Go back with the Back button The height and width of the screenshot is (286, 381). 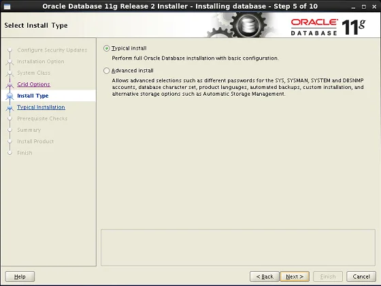tap(265, 276)
